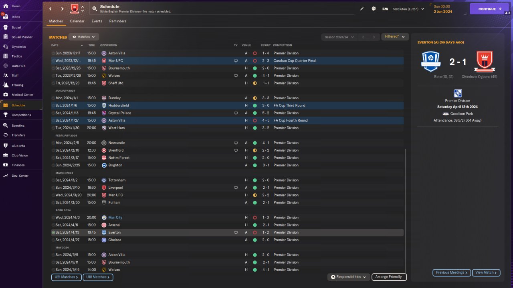Toggle the marker circle on the Newcastle row
The image size is (513, 288).
(53, 143)
